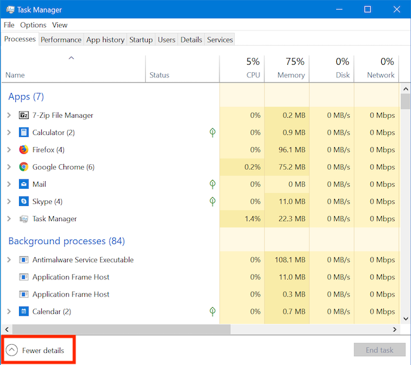This screenshot has width=411, height=365.
Task: Click the vertical scrollbar up arrow
Action: [406, 89]
